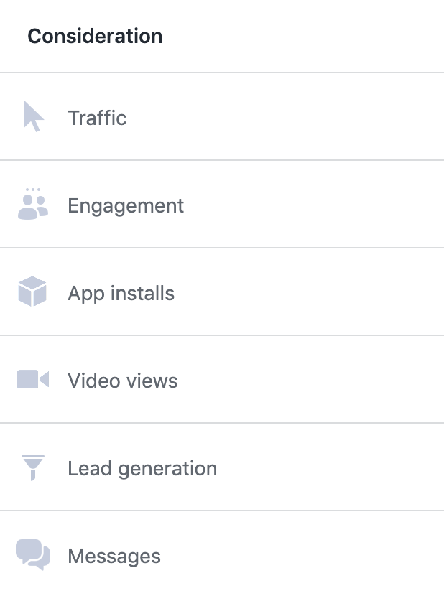Choose the Engagement objective text

pyautogui.click(x=126, y=206)
